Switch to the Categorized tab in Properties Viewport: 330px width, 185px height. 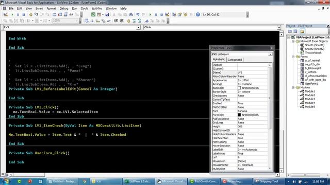(235, 60)
